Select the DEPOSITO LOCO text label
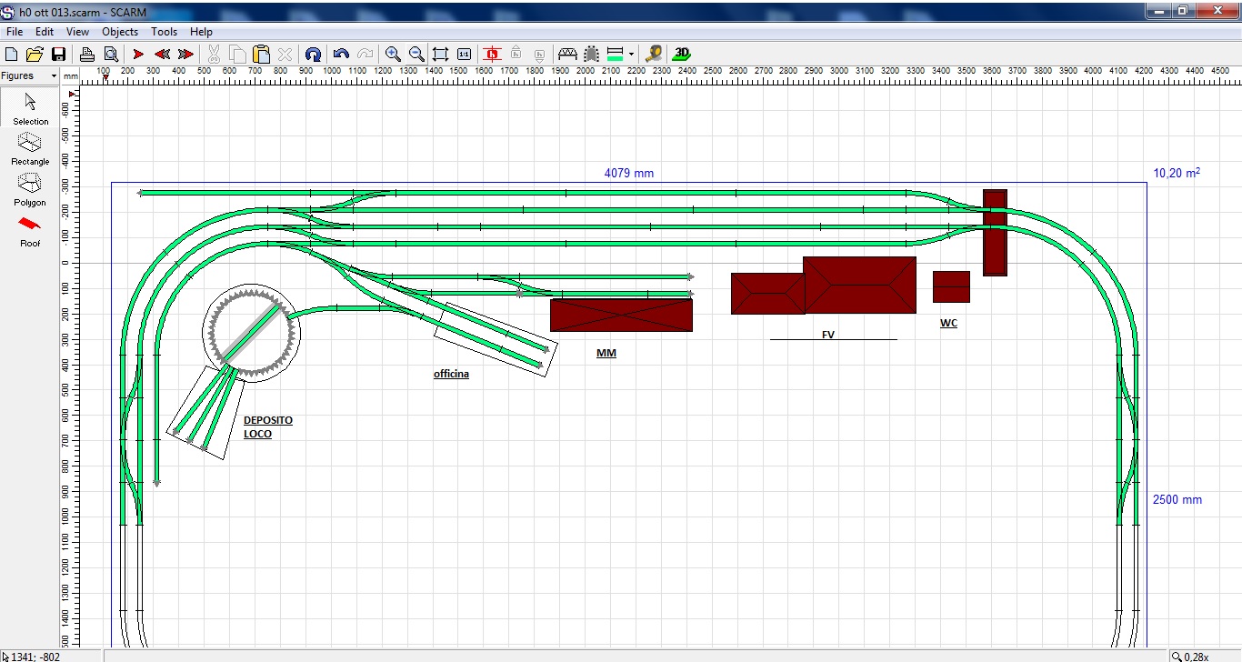 pyautogui.click(x=268, y=427)
